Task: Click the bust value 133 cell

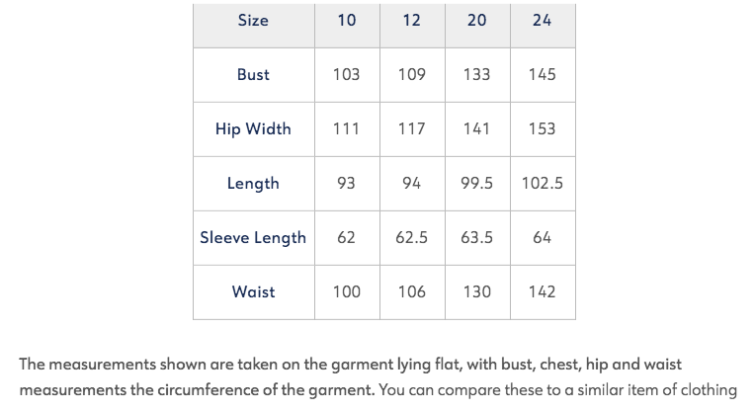Action: pyautogui.click(x=477, y=75)
